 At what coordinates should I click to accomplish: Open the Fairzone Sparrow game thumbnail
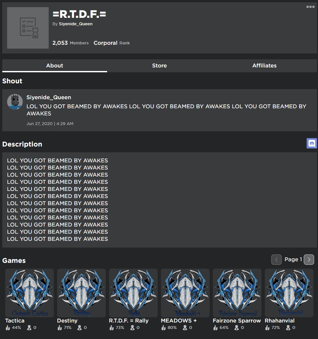237,293
